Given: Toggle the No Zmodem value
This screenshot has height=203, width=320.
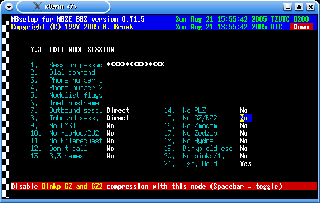Looking at the screenshot, I should (244, 126).
